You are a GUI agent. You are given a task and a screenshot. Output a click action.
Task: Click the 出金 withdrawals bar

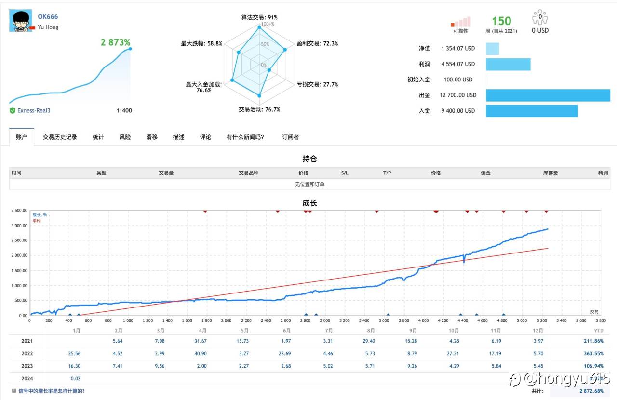click(x=548, y=95)
